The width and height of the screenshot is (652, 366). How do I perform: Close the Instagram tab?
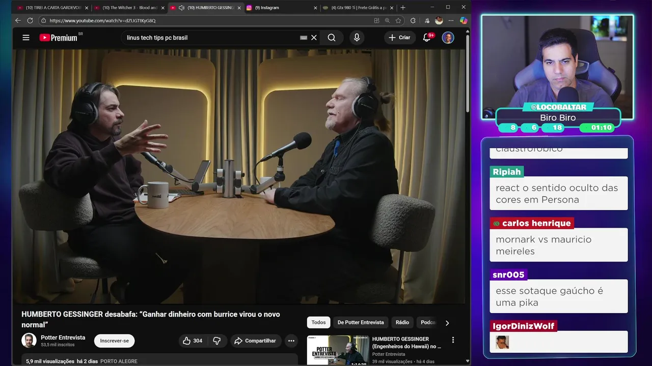(x=315, y=8)
